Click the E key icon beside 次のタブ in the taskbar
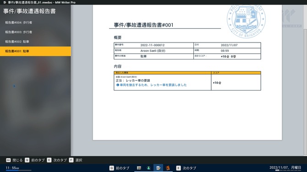The image size is (307, 172). click(x=178, y=168)
